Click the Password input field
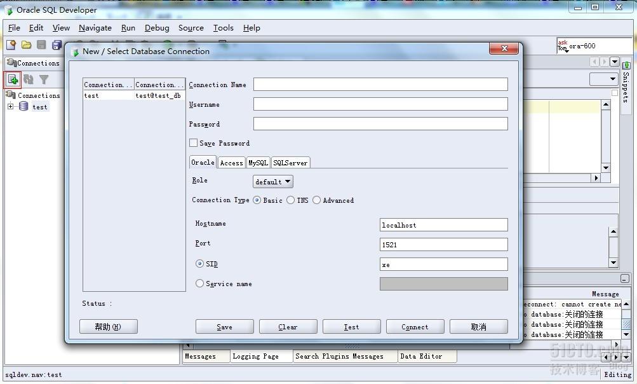Viewport: 637px width, 384px height. point(380,123)
